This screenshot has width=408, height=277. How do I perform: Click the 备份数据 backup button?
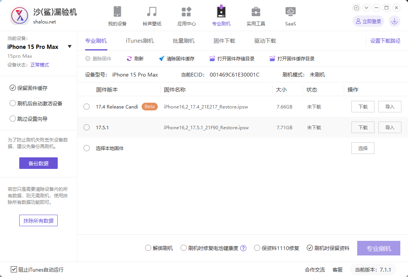(38, 163)
